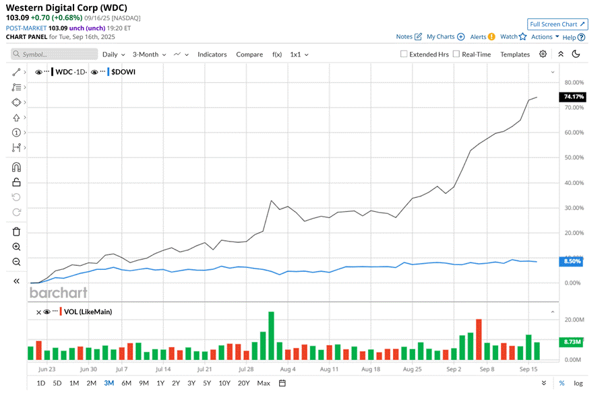The image size is (608, 397).
Task: Open the Alerts link
Action: tap(478, 37)
